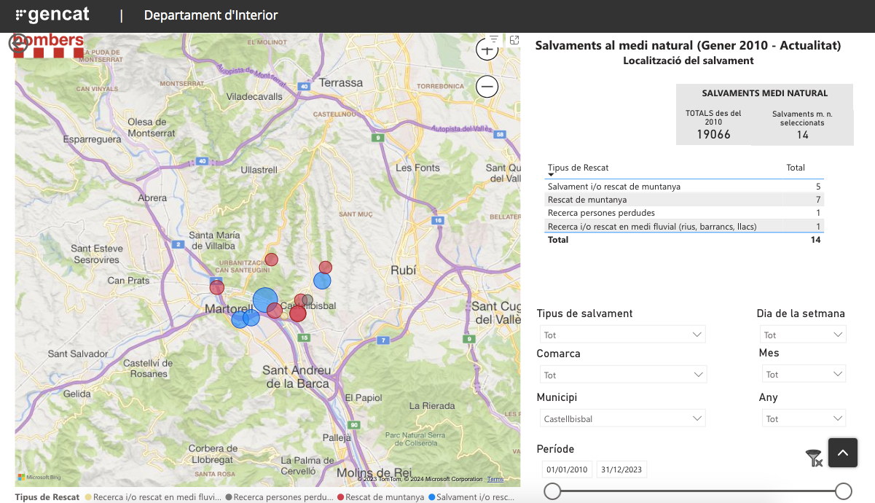Viewport: 875px width, 503px height.
Task: Open the Municipi dropdown showing Castellbisbal
Action: pyautogui.click(x=623, y=418)
